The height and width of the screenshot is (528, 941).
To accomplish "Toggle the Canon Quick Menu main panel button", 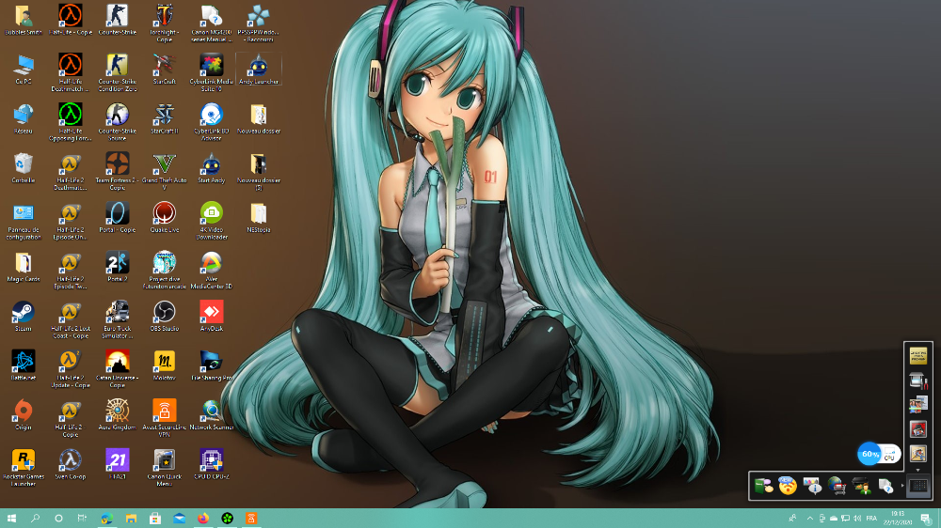I will click(x=918, y=486).
